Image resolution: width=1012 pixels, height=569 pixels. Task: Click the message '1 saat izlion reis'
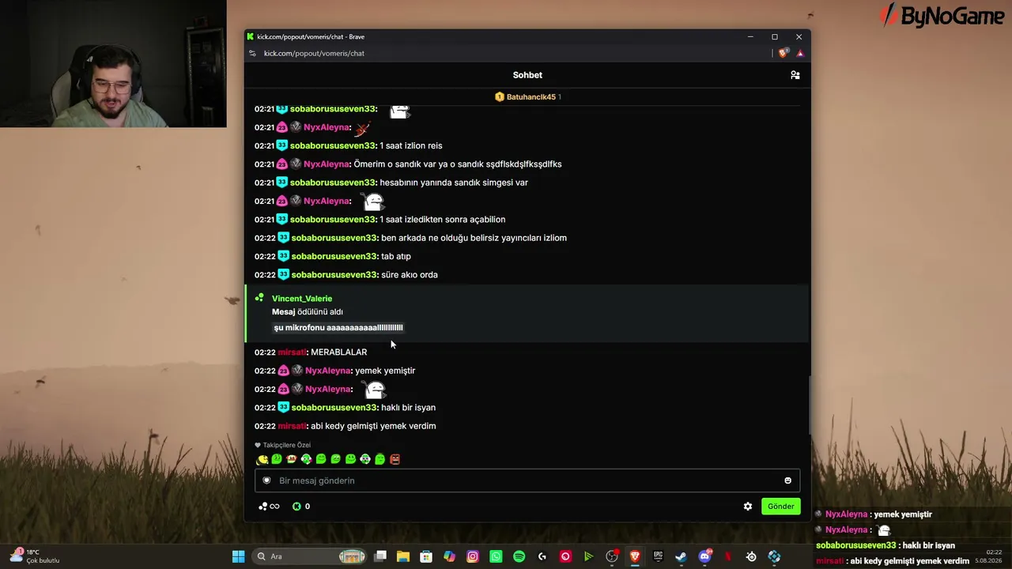(x=411, y=145)
